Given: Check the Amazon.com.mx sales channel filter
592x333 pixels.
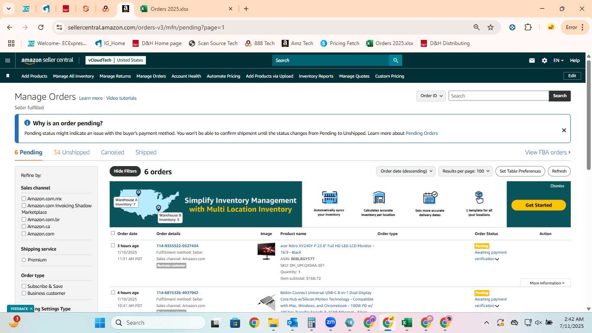Looking at the screenshot, I should [24, 199].
